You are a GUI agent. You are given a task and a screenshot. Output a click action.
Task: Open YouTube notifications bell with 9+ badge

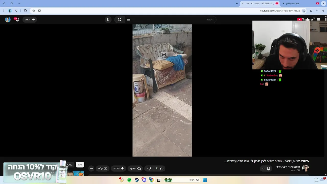(17, 19)
